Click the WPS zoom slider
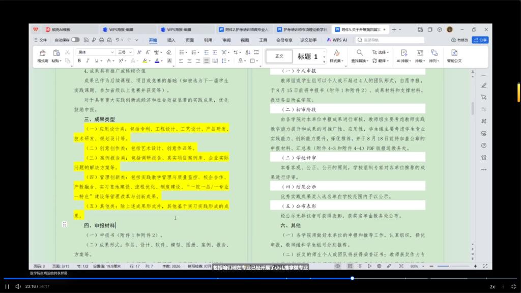The image size is (521, 293). pyautogui.click(x=453, y=266)
